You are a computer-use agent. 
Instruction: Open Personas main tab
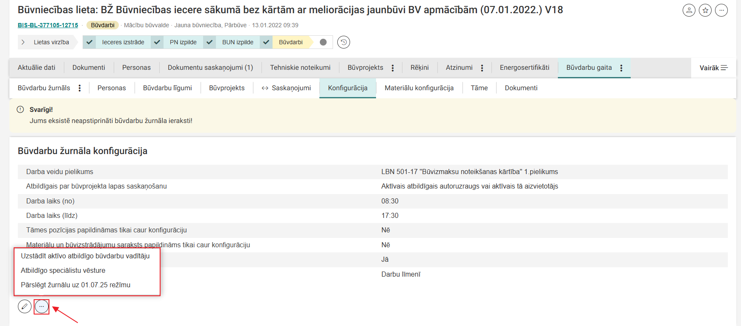(136, 68)
